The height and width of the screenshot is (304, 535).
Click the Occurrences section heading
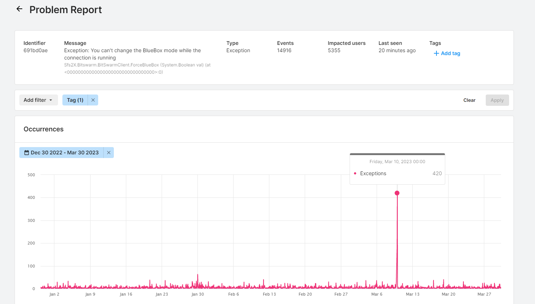[x=43, y=129]
